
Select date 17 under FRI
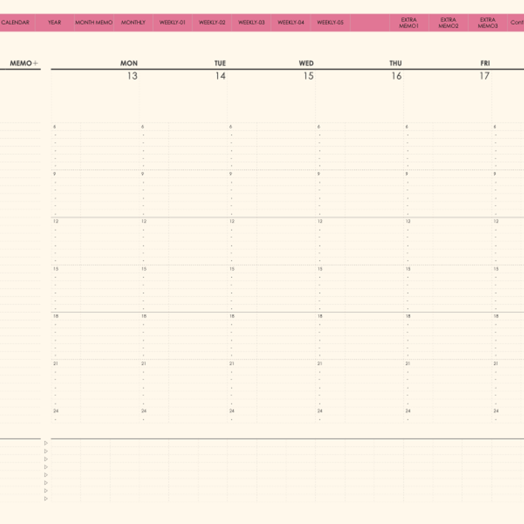coord(485,76)
